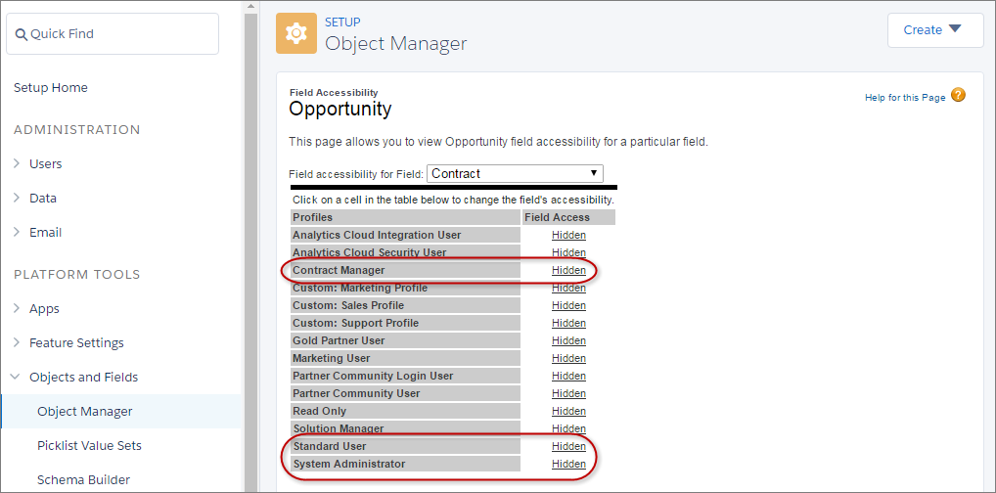Open the Create dropdown button
Viewport: 996px width, 493px height.
[x=935, y=30]
